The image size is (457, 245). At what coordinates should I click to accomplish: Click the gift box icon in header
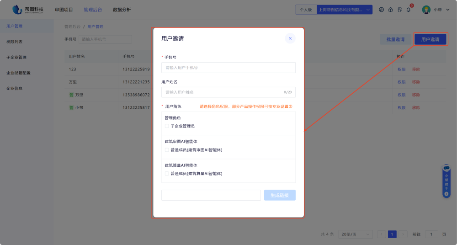click(x=390, y=10)
